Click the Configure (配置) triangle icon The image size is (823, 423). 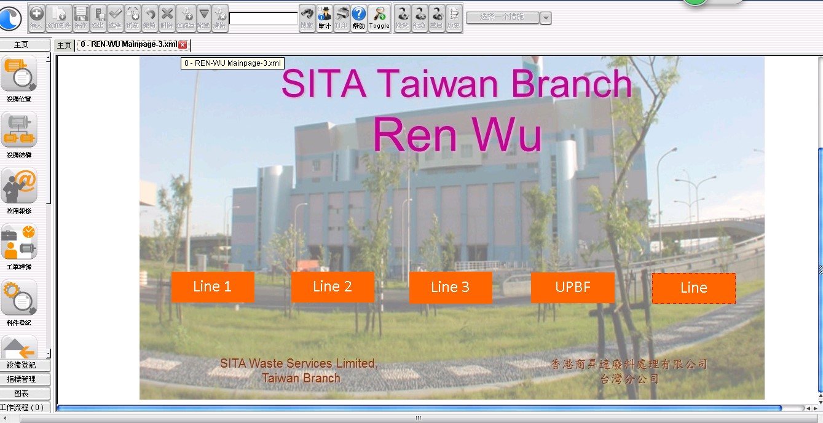204,18
